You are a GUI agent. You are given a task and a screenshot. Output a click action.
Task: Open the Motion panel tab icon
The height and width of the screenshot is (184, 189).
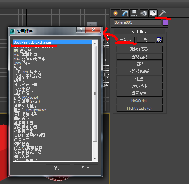coord(144,13)
